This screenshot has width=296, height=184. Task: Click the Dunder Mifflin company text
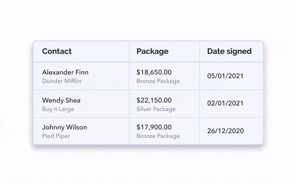click(x=61, y=81)
